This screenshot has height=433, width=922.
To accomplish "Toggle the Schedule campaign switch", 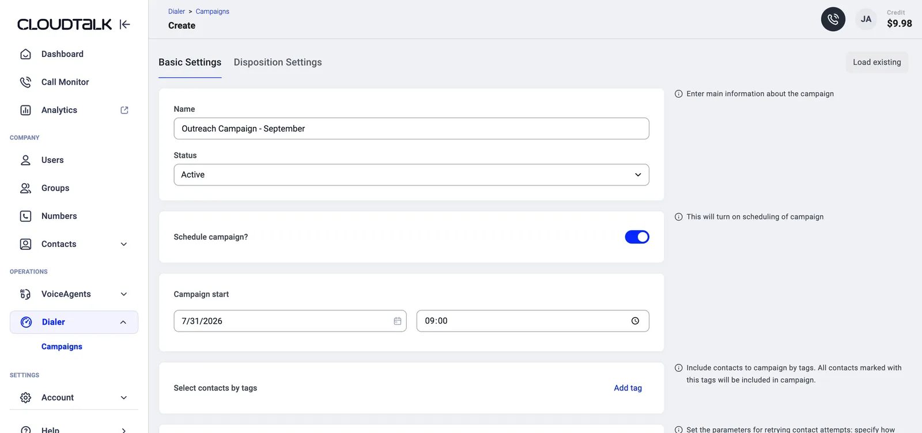I will tap(637, 237).
